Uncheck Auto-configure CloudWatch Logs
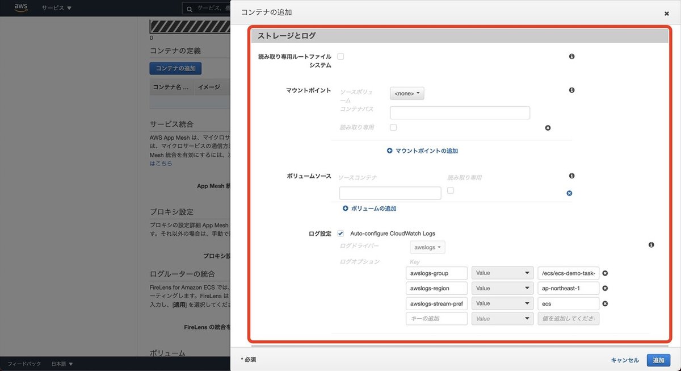Viewport: 681px width, 371px height. [x=340, y=233]
